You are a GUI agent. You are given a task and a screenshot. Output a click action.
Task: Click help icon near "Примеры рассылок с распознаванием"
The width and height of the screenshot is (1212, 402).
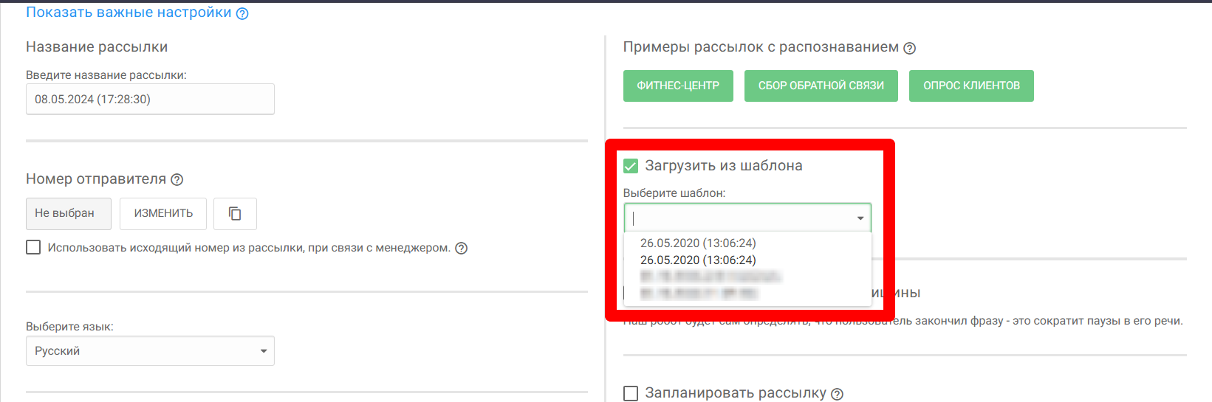[910, 48]
